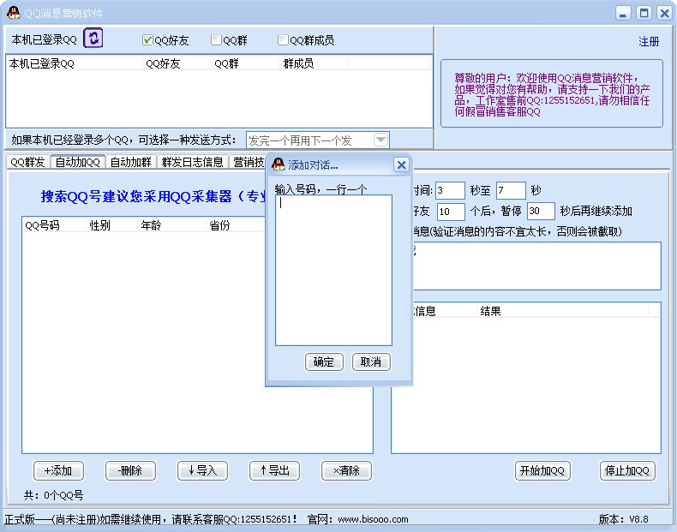The height and width of the screenshot is (532, 677).
Task: Click the penguin icon in 添加对话 dialog
Action: tap(279, 164)
